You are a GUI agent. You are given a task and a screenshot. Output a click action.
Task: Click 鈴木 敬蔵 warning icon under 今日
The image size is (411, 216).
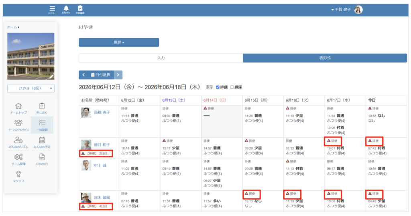[x=370, y=194]
